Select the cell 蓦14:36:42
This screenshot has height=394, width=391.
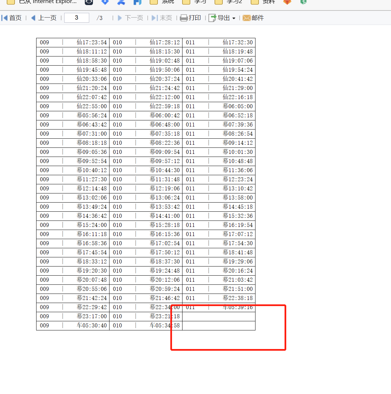[x=92, y=216]
